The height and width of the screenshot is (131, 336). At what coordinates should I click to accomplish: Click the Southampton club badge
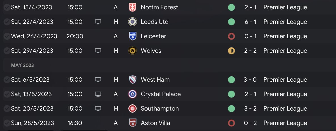click(x=132, y=109)
